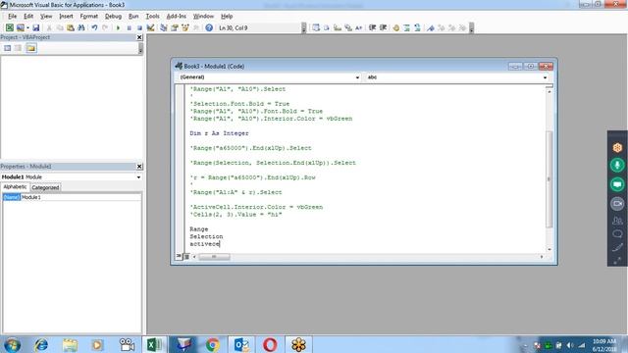This screenshot has height=353, width=628.
Task: Click the code window scroll-down arrow
Action: [x=549, y=249]
